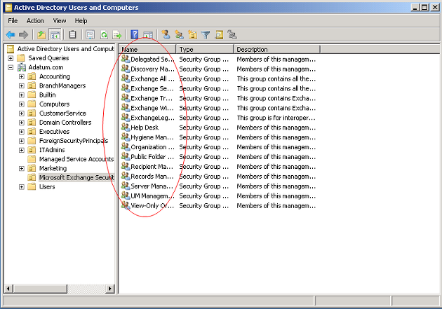Select the Exchange Tr... group row

pyautogui.click(x=218, y=98)
